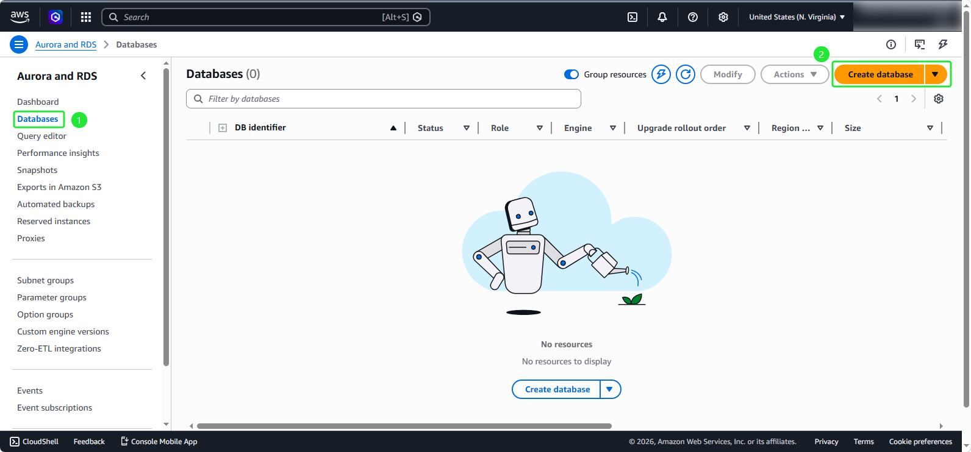Go to previous page of databases
Screen dimensions: 971x452
[x=880, y=99]
